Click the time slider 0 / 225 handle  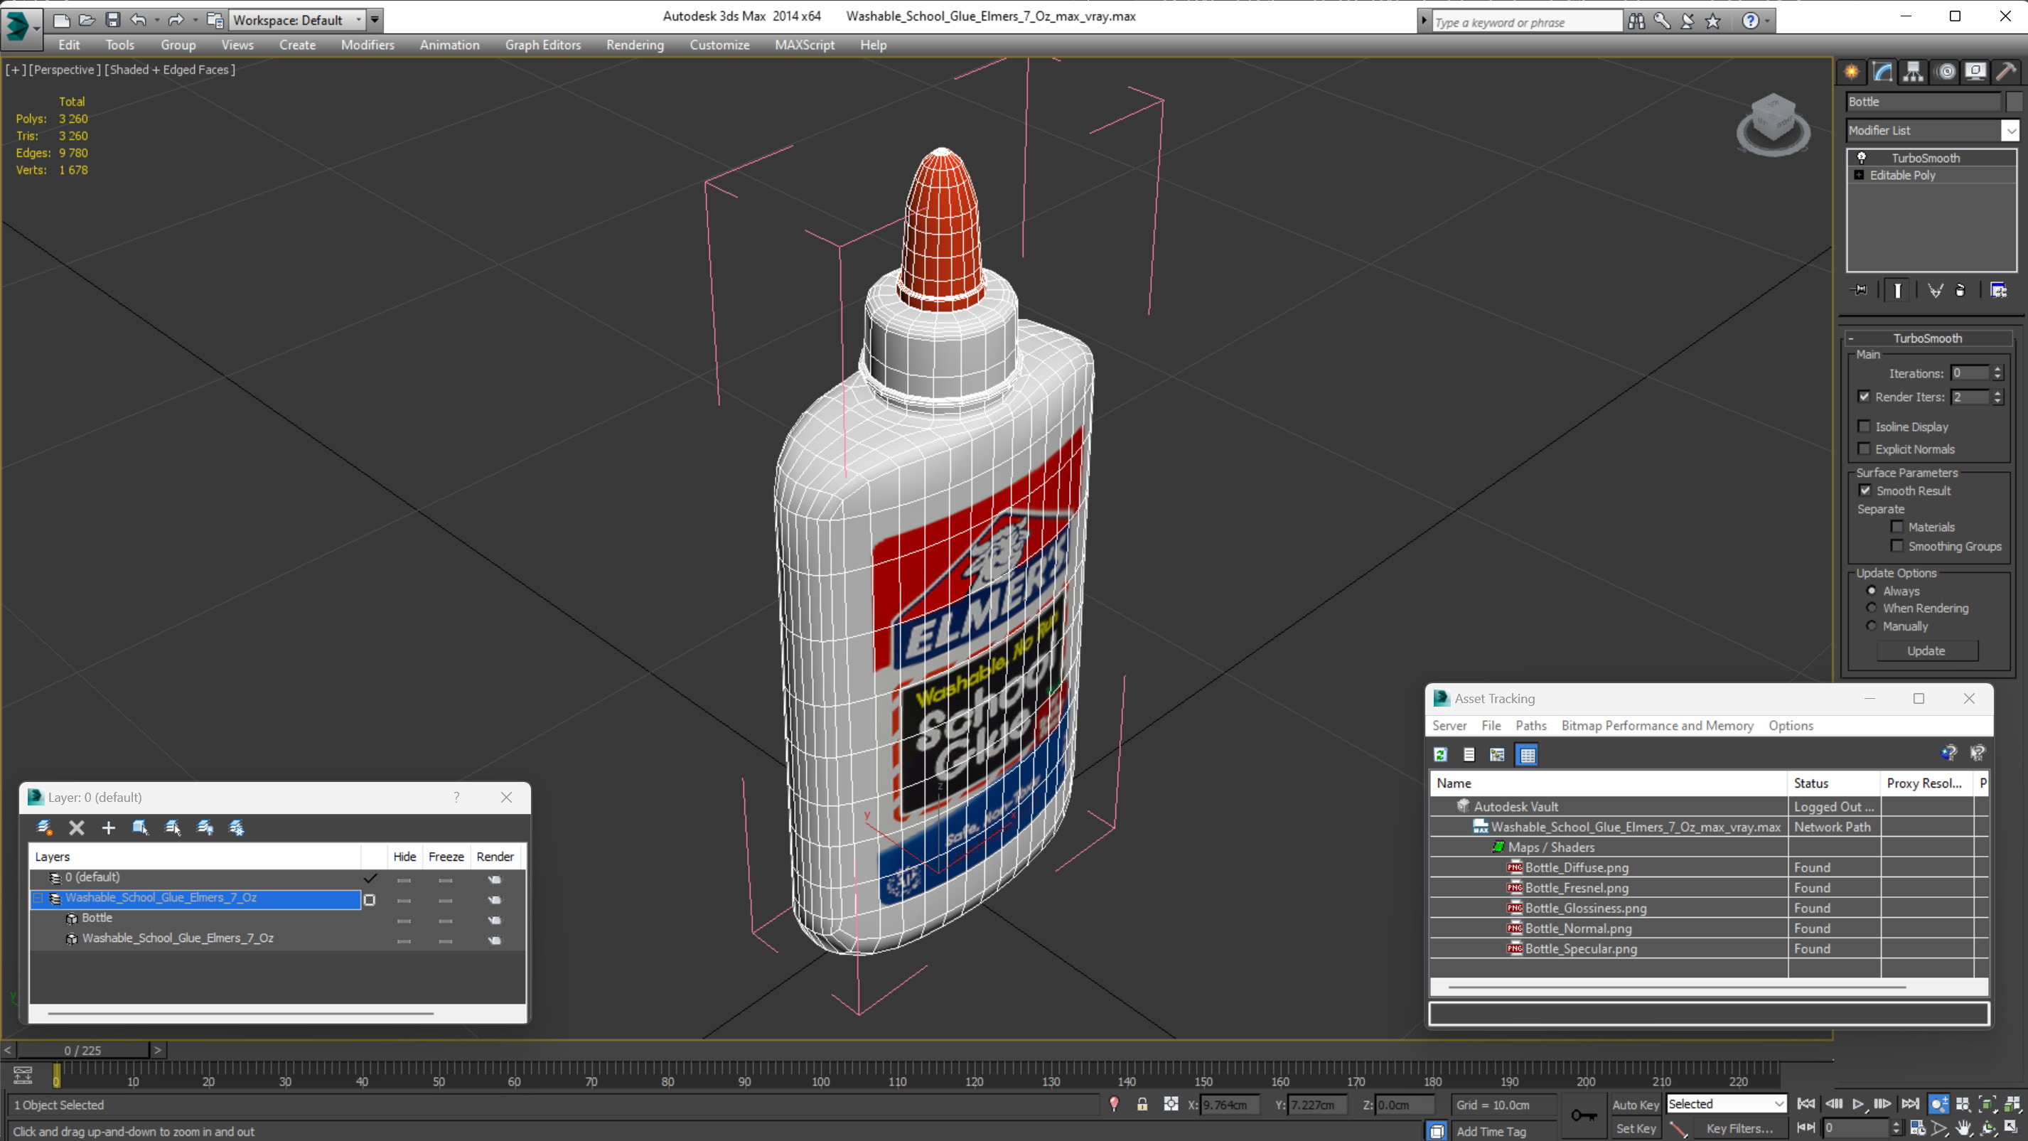coord(82,1050)
